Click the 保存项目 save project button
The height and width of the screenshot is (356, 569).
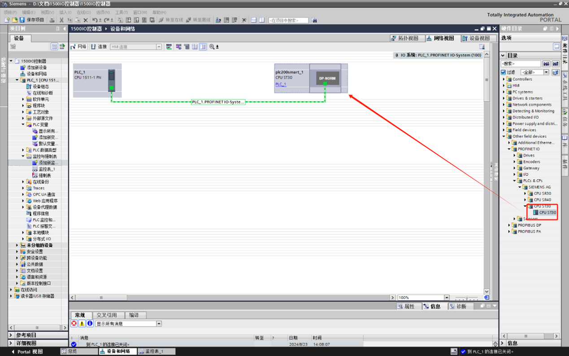[31, 20]
